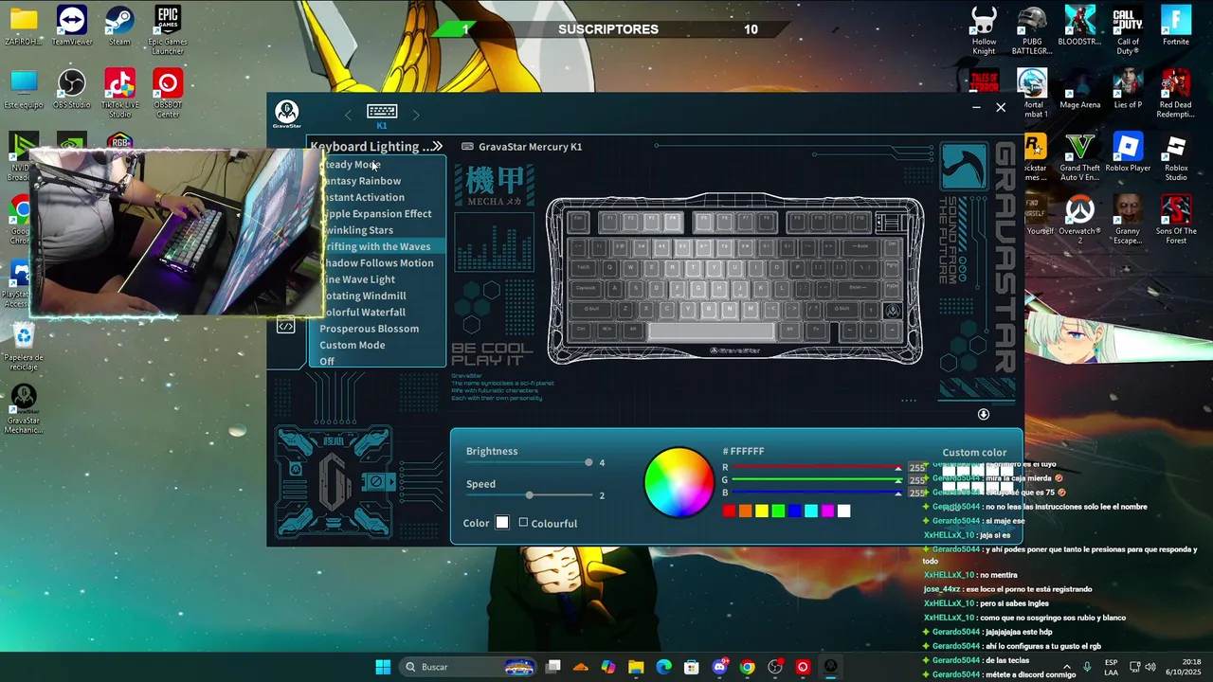Click the spacebar on keyboard preview
1213x682 pixels.
click(x=711, y=331)
